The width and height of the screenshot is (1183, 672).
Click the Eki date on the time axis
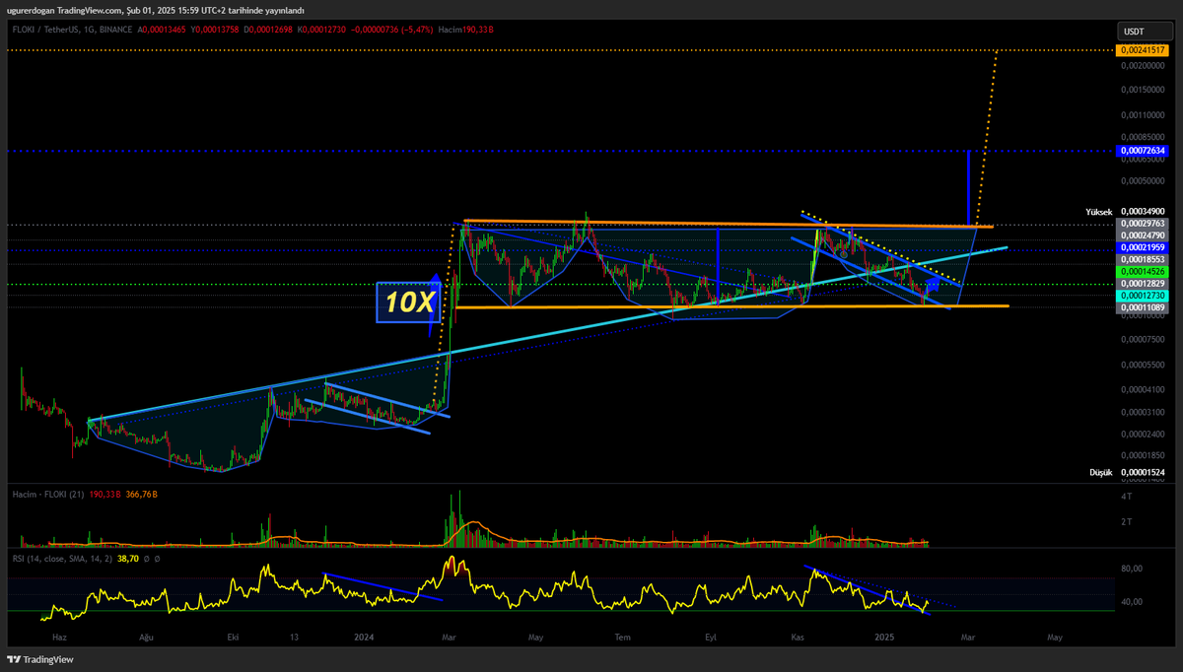coord(233,638)
